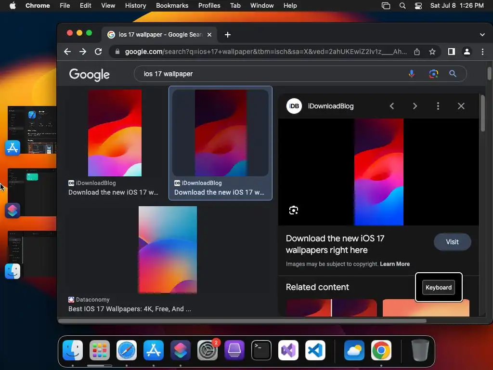The image size is (493, 370).
Task: Open the Chrome menu in menu bar
Action: pyautogui.click(x=38, y=6)
